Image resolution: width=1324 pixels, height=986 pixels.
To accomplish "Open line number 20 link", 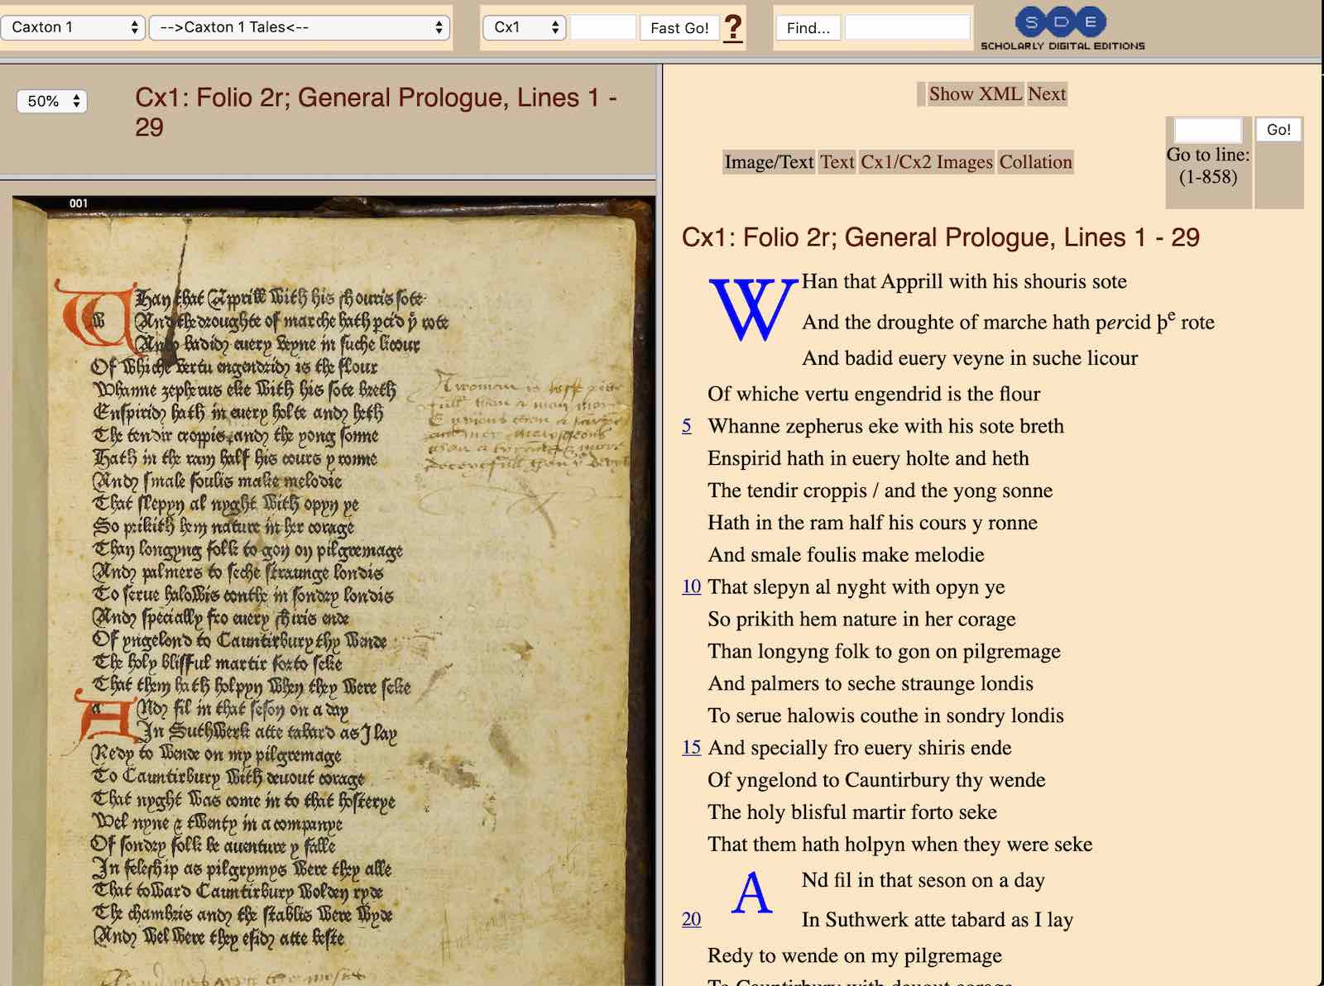I will tap(692, 919).
